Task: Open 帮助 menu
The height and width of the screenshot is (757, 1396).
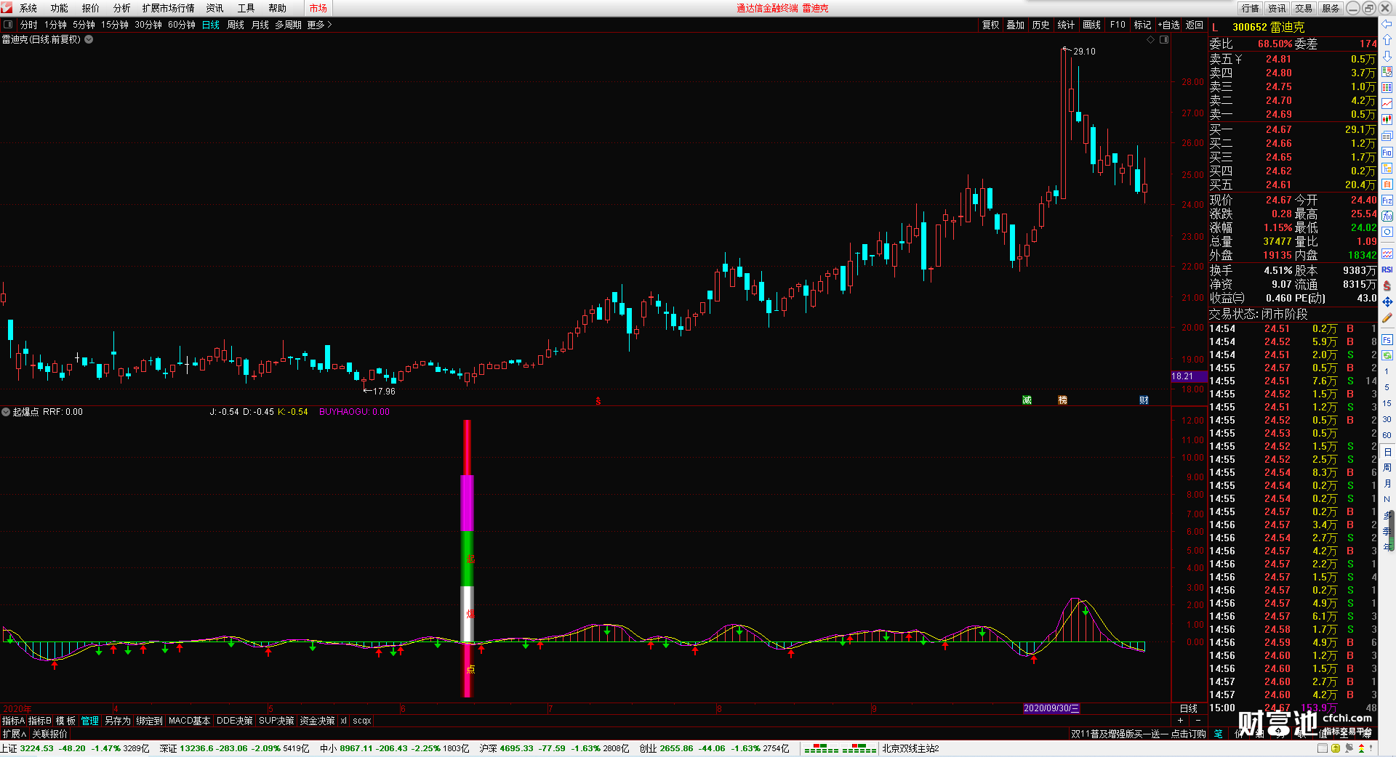Action: [277, 8]
